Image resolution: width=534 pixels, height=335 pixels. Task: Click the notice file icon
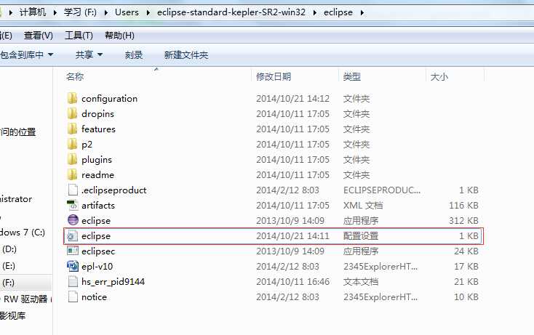click(x=73, y=296)
